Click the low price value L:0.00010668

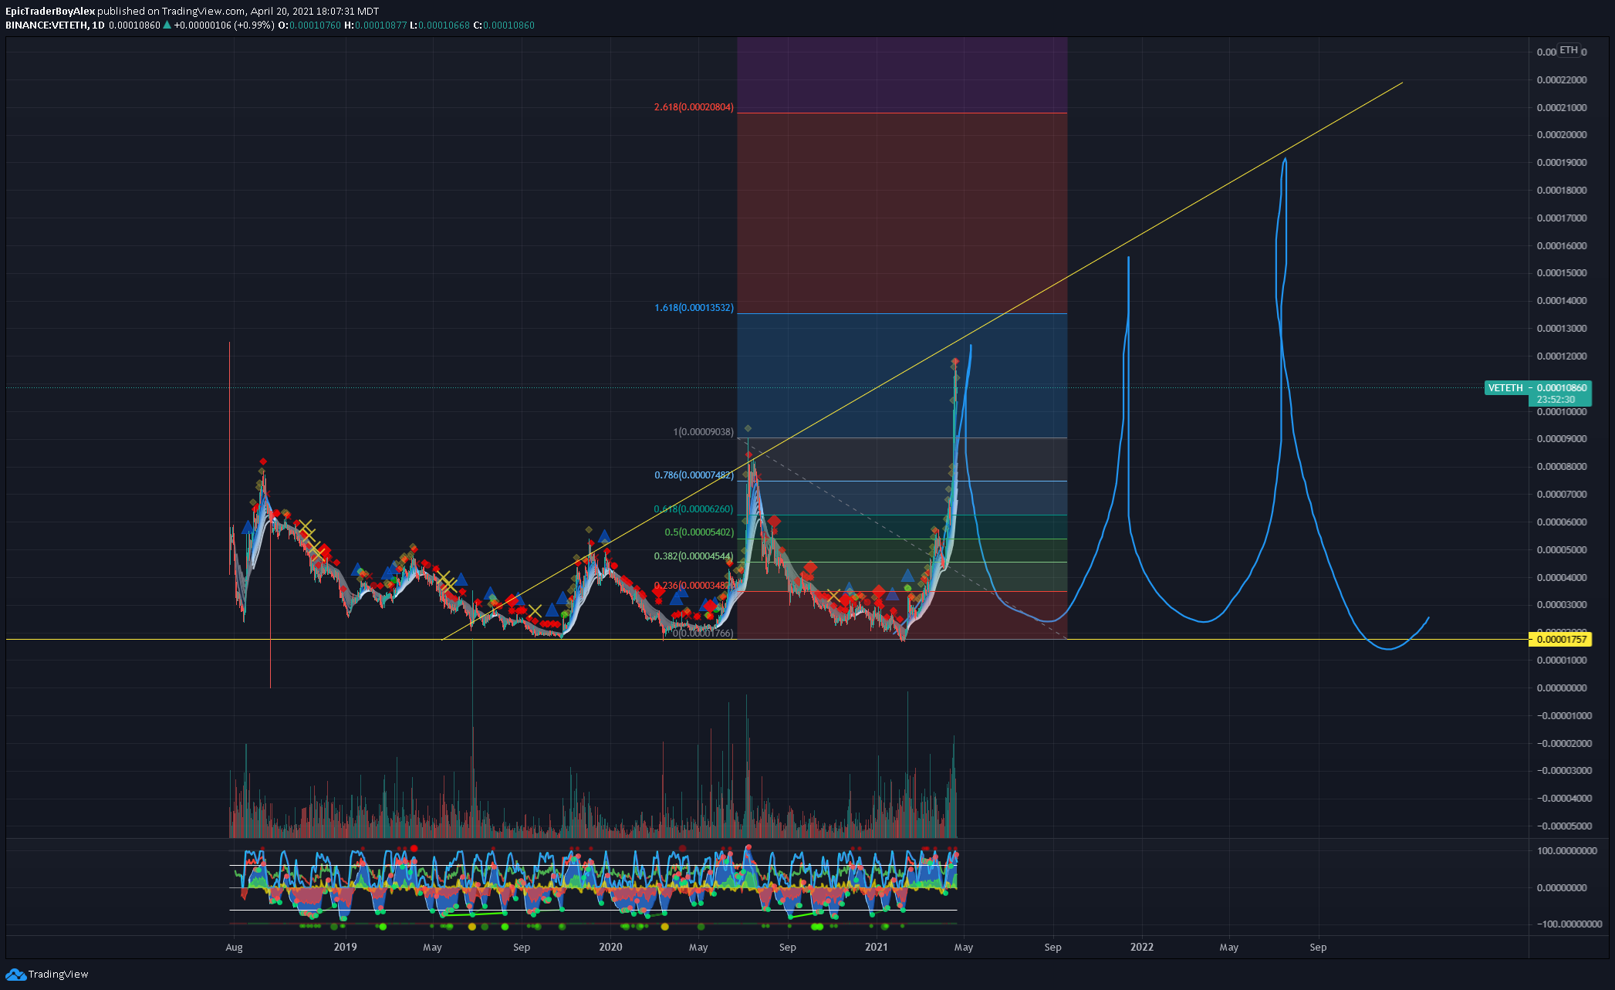[439, 25]
